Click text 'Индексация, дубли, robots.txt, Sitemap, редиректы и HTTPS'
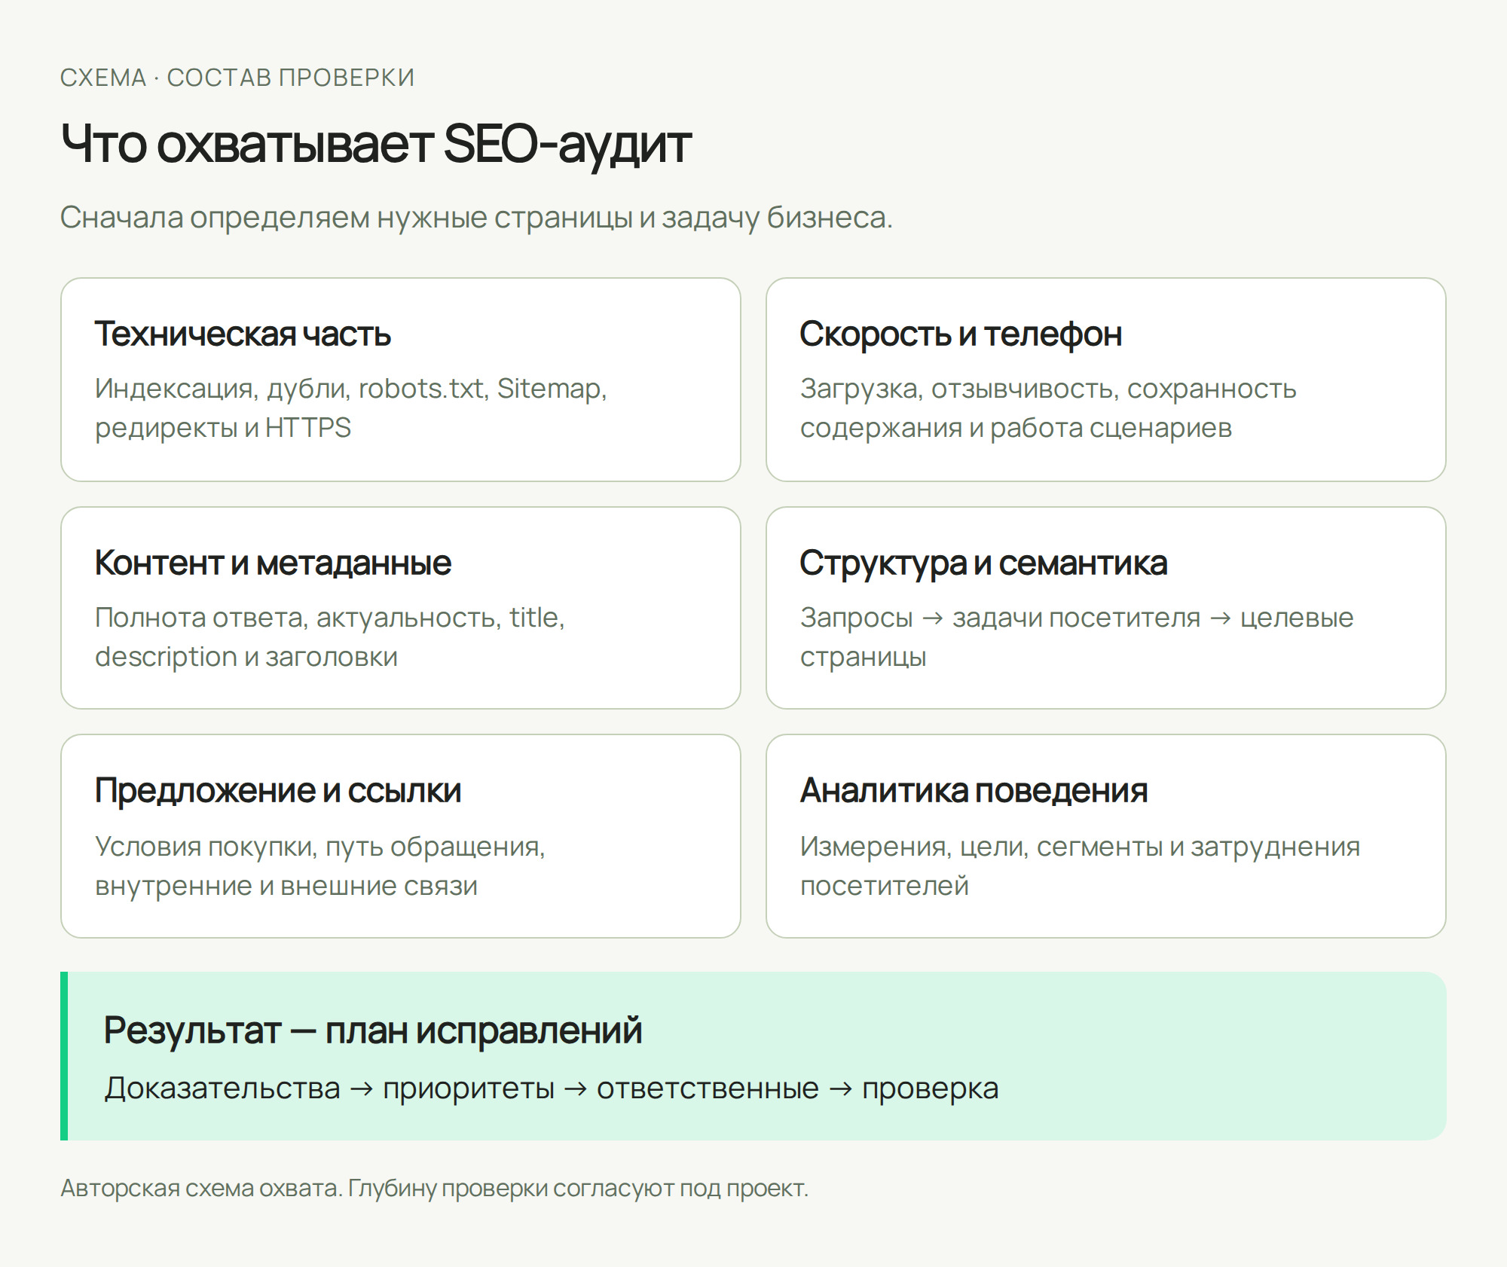1507x1267 pixels. point(351,408)
